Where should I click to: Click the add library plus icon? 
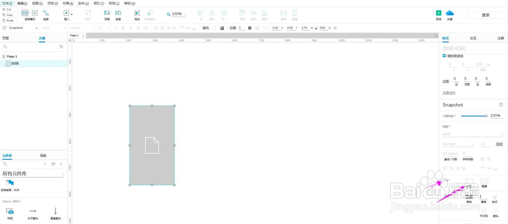pyautogui.click(x=45, y=164)
